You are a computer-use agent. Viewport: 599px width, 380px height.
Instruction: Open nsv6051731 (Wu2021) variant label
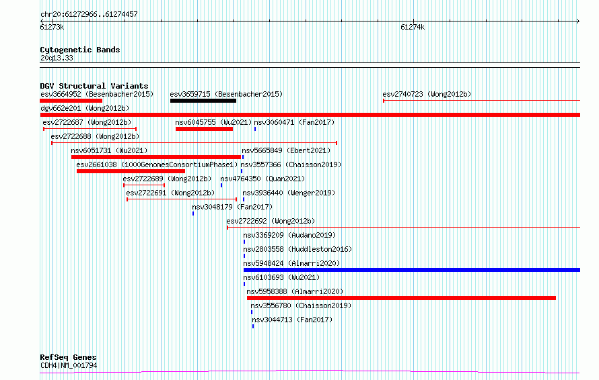click(109, 150)
